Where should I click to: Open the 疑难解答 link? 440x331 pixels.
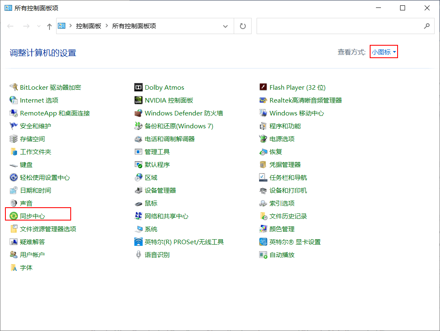pos(32,242)
